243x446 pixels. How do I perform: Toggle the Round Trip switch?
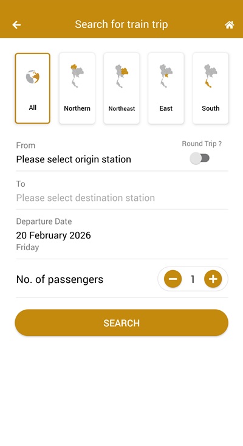tap(200, 158)
